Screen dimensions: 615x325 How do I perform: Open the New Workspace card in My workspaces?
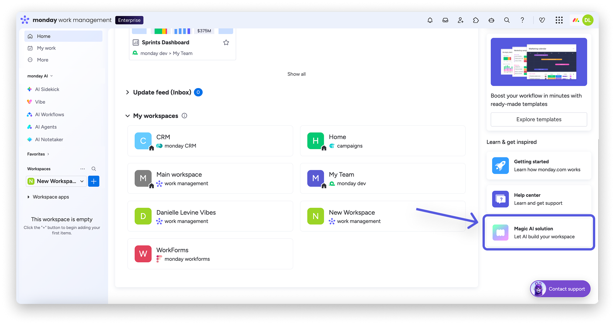[x=383, y=216]
